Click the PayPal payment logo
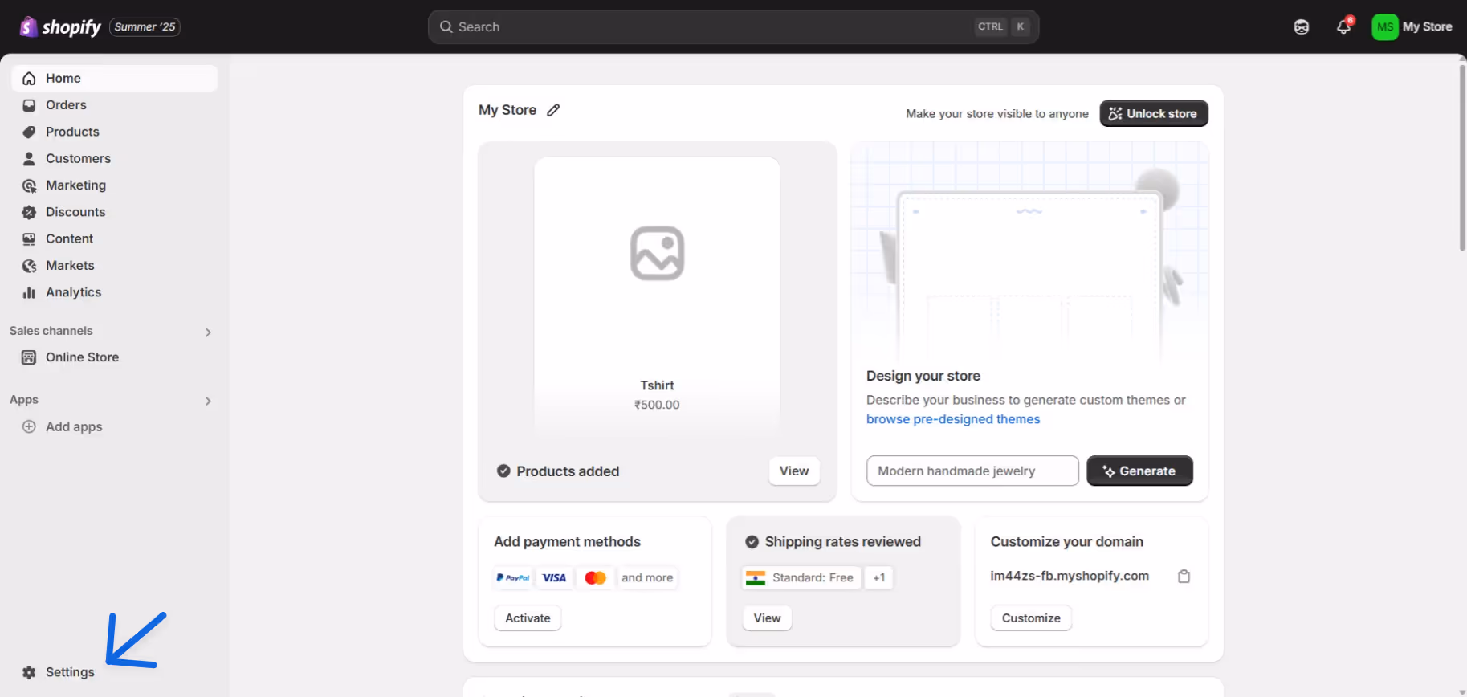The width and height of the screenshot is (1467, 697). pyautogui.click(x=513, y=578)
